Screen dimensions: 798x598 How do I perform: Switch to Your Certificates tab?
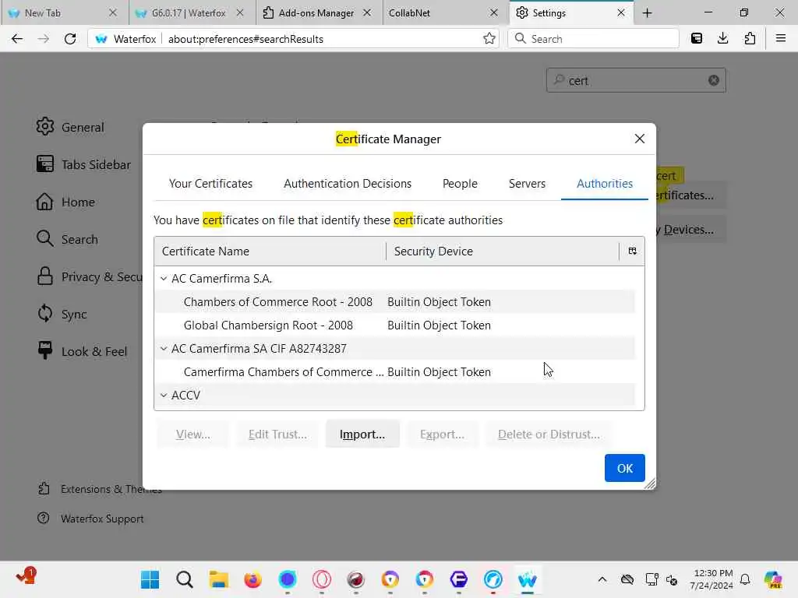[x=210, y=184]
